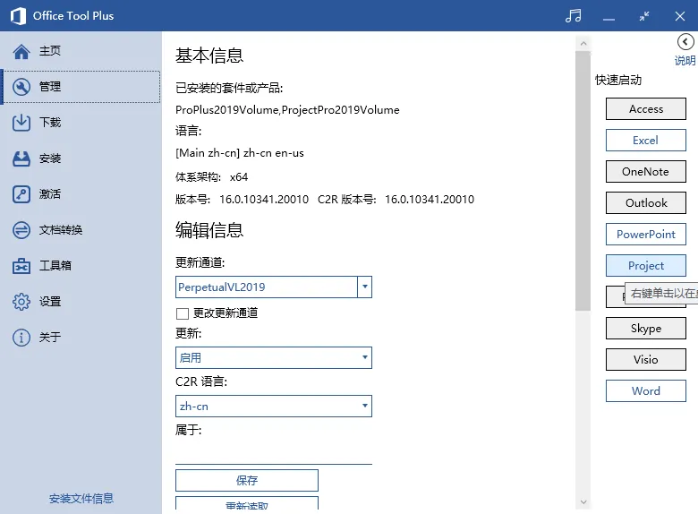Select the 管理 menu item
The height and width of the screenshot is (514, 698).
[x=81, y=87]
